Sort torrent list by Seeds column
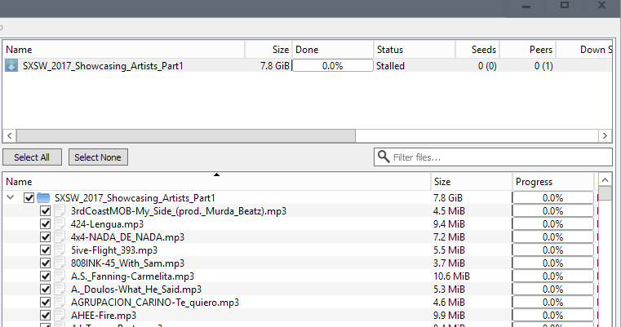The height and width of the screenshot is (327, 621). click(x=477, y=50)
